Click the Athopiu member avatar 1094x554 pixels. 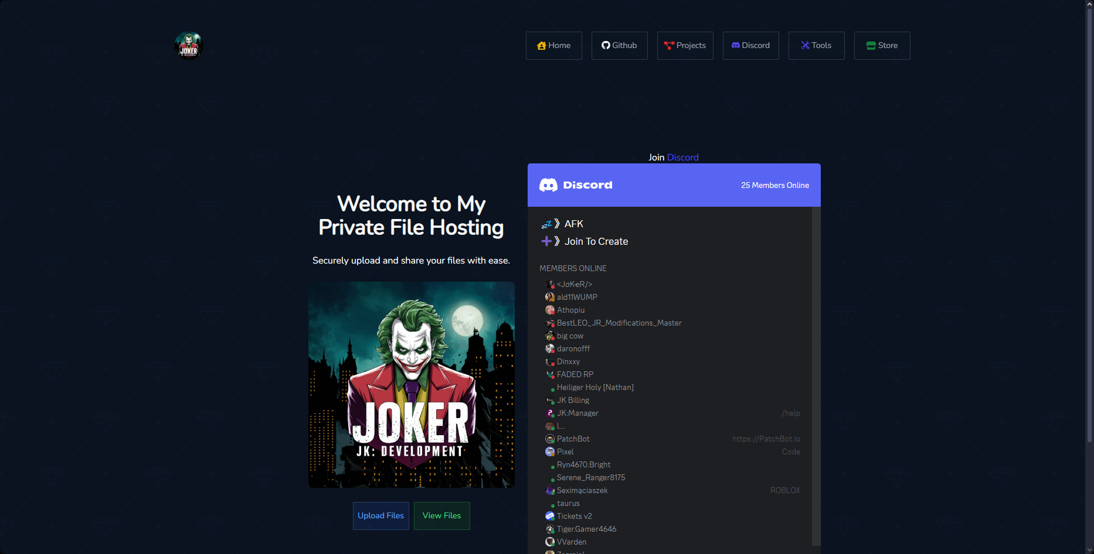(550, 310)
